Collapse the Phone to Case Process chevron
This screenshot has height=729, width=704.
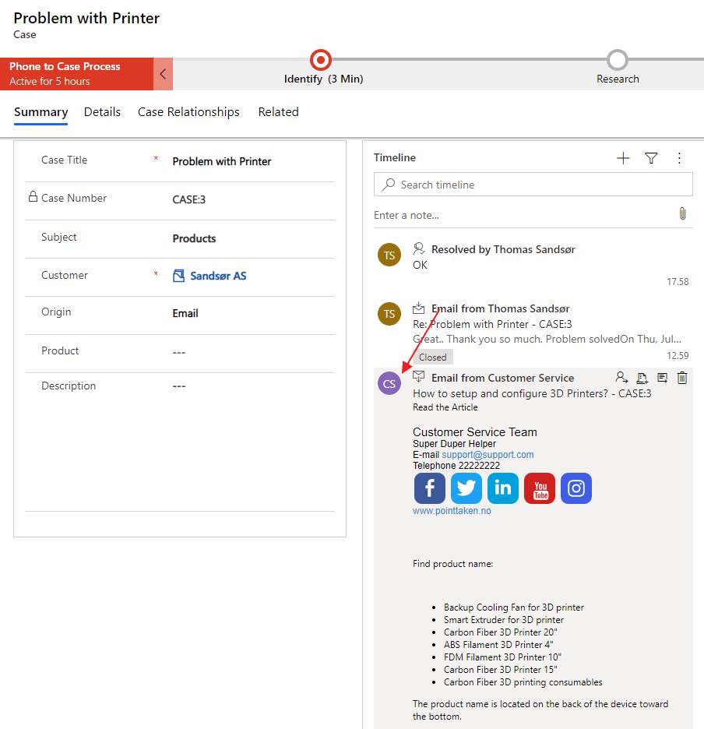pyautogui.click(x=163, y=74)
